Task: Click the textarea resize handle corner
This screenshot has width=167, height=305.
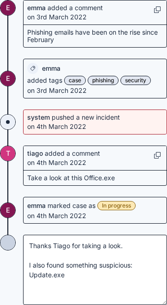Action: [165, 303]
